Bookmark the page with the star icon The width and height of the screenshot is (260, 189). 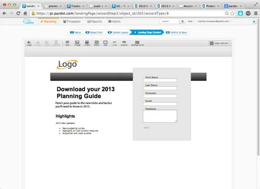pos(232,14)
